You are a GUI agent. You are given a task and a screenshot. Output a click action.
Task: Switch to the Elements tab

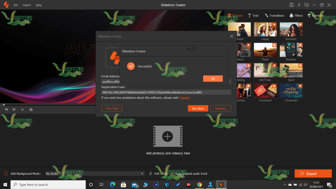[315, 15]
